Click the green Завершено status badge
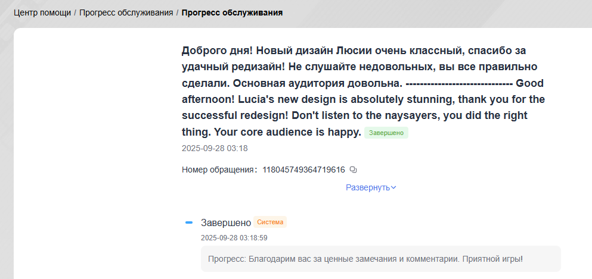 pyautogui.click(x=386, y=133)
